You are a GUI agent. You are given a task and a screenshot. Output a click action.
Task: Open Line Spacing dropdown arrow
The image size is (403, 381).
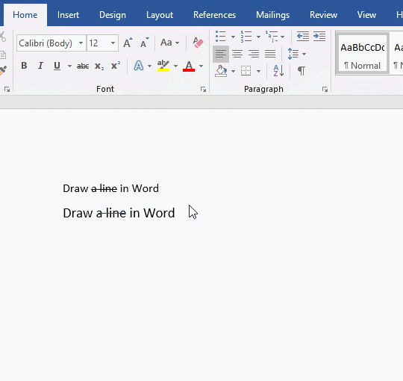point(304,54)
